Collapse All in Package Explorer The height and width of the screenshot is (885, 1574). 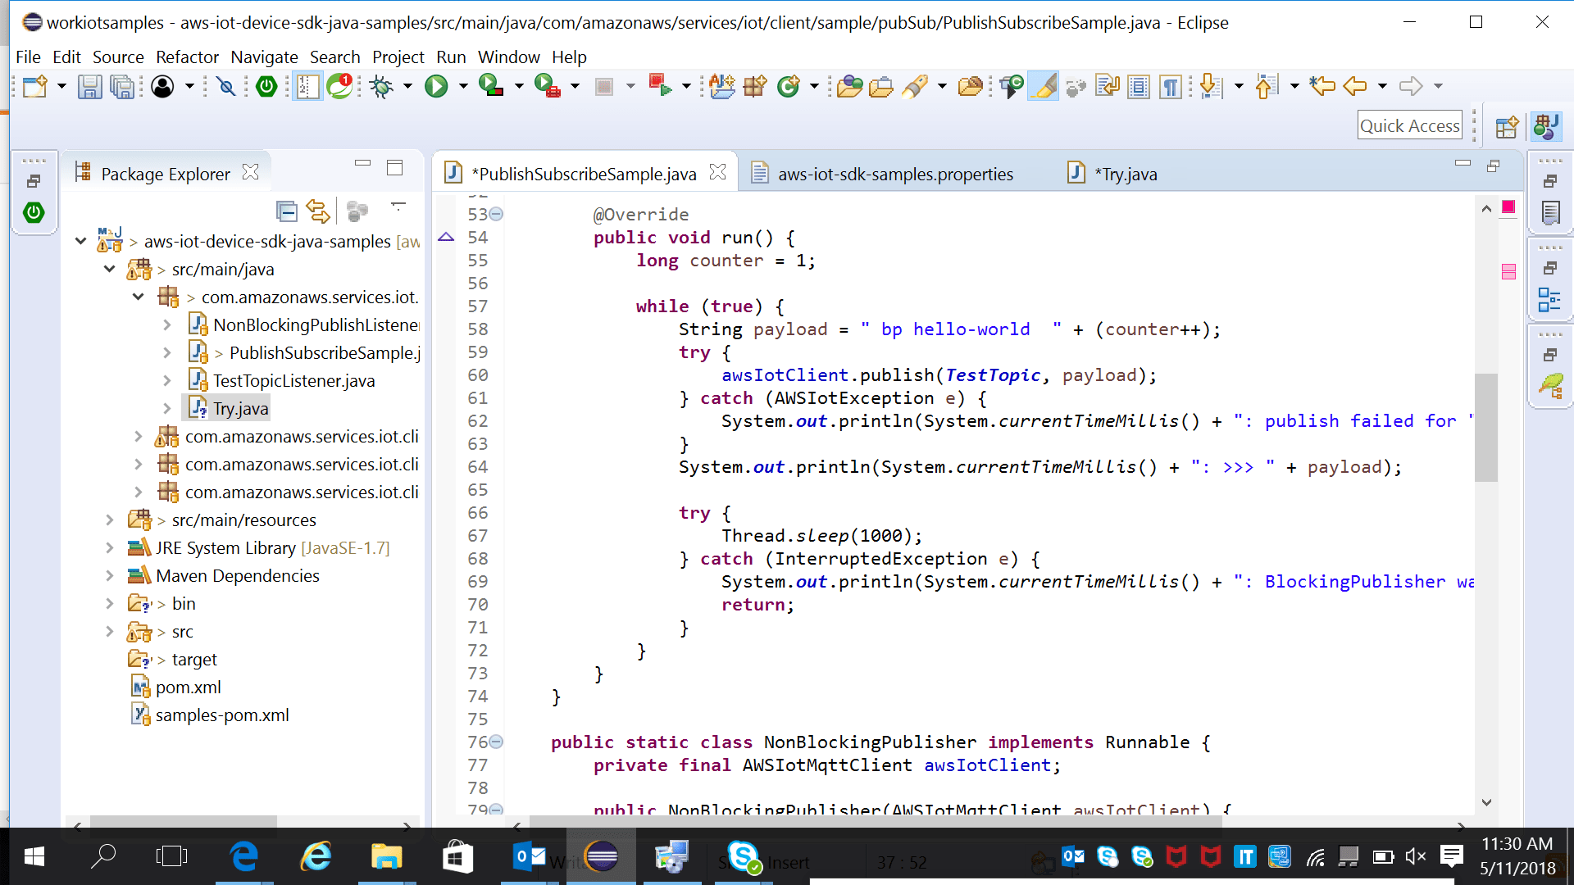[x=286, y=211]
